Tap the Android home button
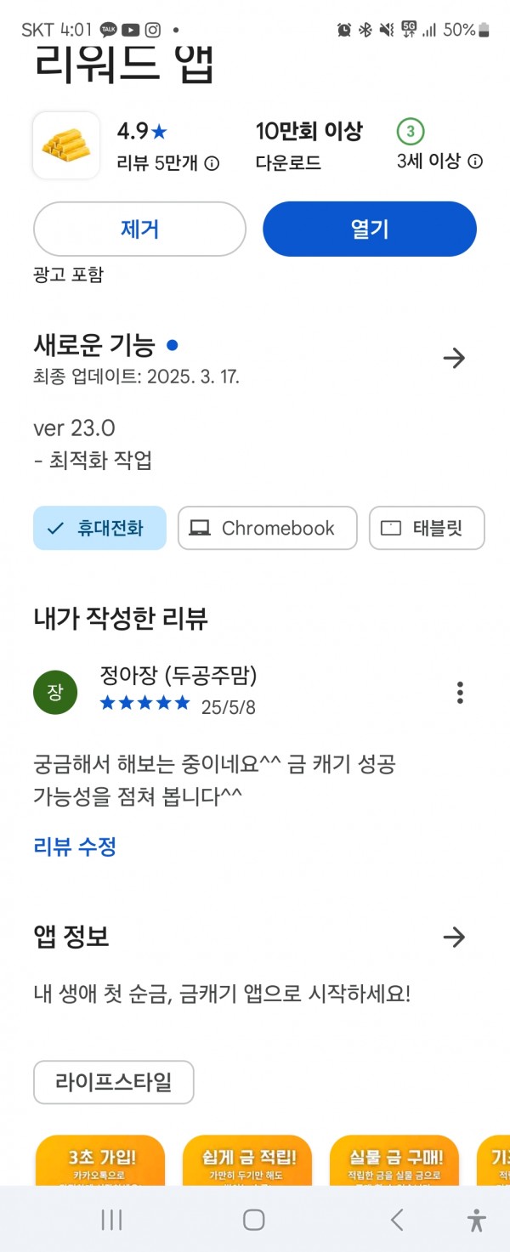 point(254,1221)
